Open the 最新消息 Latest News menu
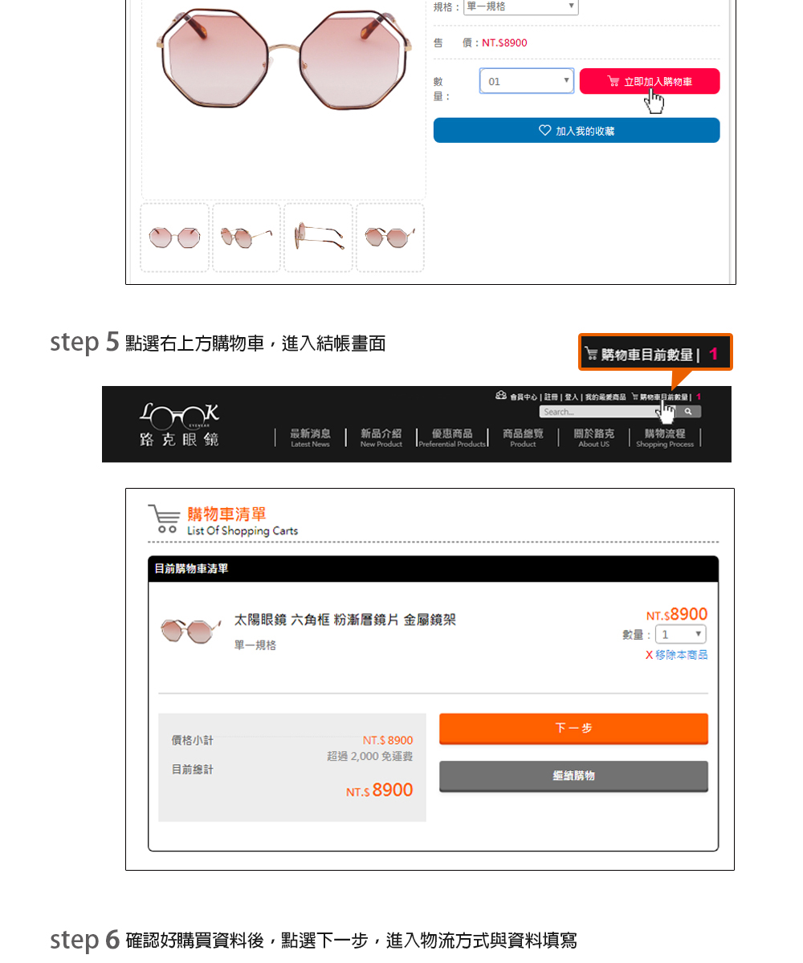The width and height of the screenshot is (803, 963). 310,437
